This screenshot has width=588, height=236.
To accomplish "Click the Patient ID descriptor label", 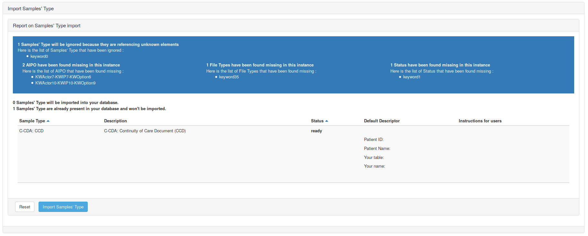I will coord(373,140).
